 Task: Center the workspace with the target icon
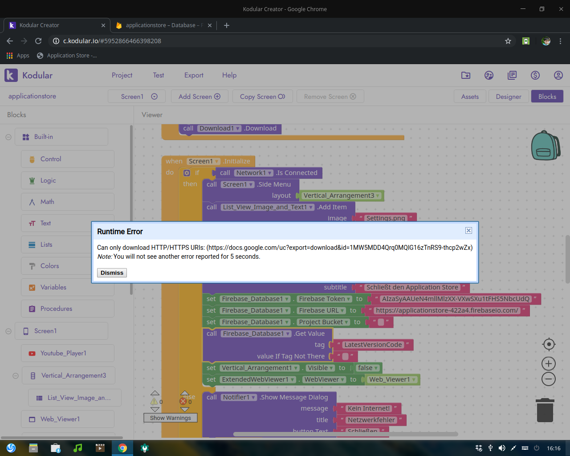tap(549, 344)
